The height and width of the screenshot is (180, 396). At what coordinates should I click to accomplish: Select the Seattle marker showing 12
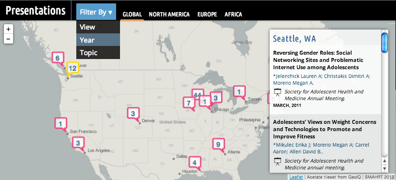tap(72, 68)
